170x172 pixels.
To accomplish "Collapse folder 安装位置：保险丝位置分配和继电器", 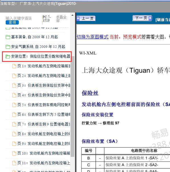I will pos(41,56).
